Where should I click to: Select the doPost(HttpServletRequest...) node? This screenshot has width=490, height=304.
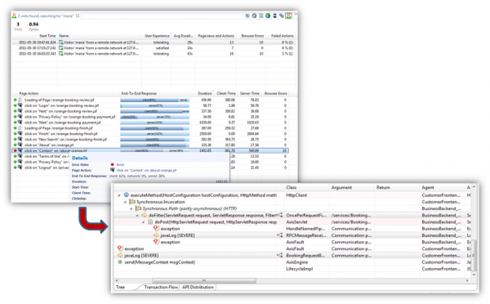click(x=216, y=221)
